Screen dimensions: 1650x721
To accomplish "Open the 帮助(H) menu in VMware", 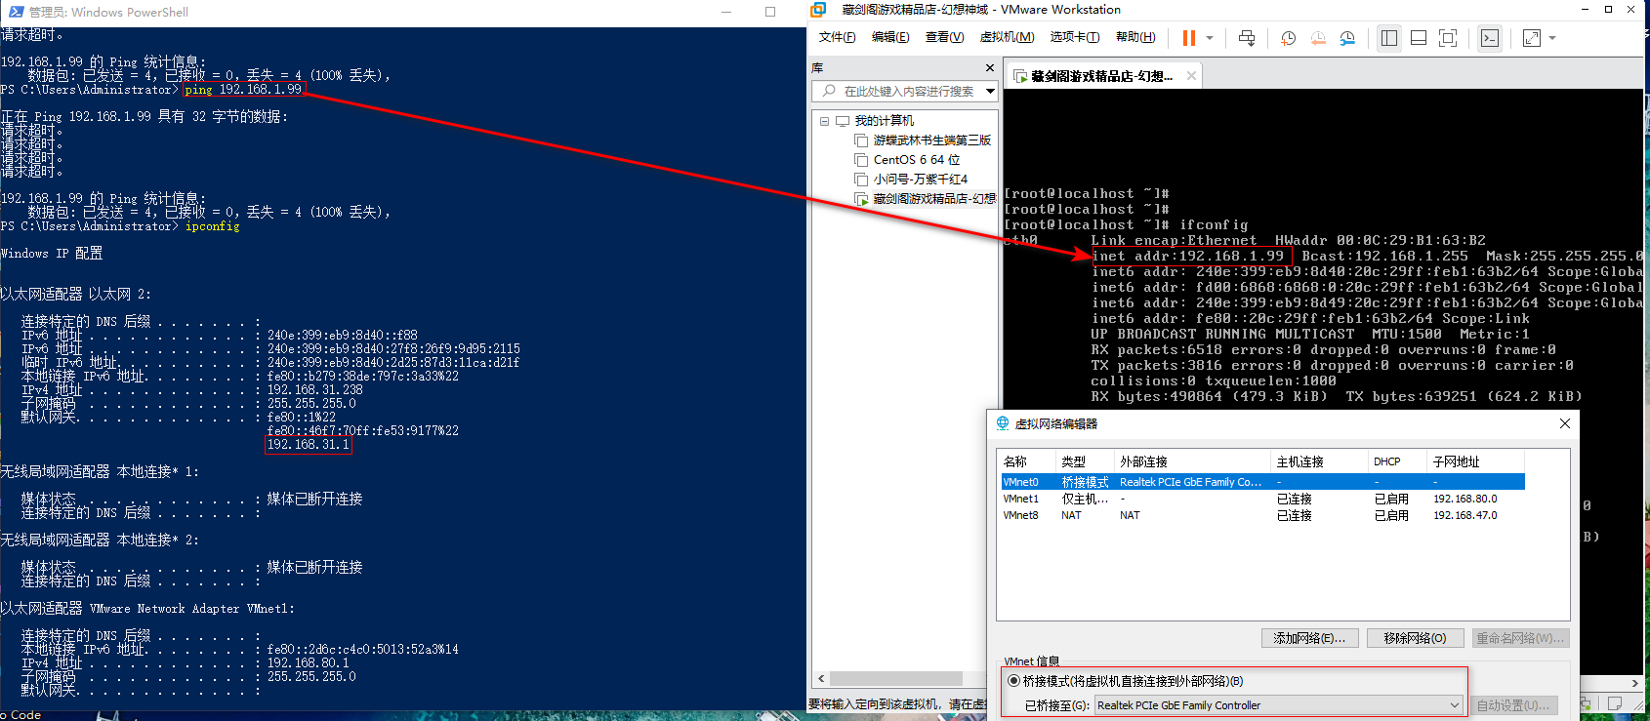I will [1135, 37].
